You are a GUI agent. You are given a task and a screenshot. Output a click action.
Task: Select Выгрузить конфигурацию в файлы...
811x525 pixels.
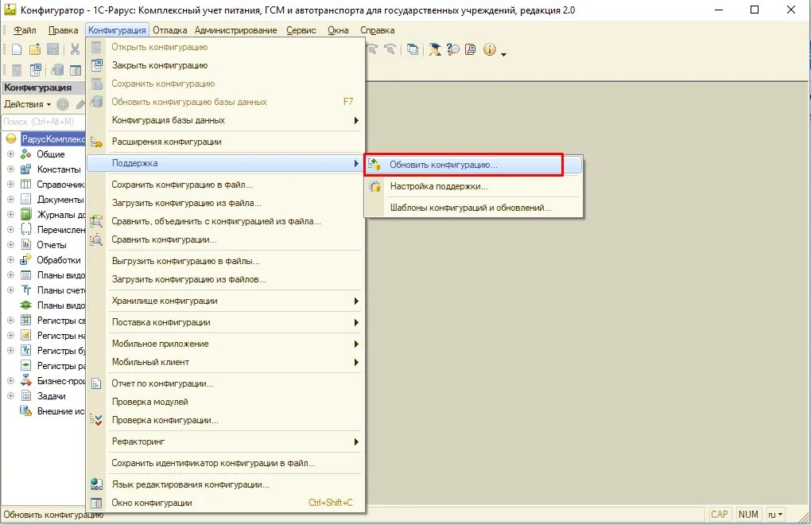(x=226, y=261)
